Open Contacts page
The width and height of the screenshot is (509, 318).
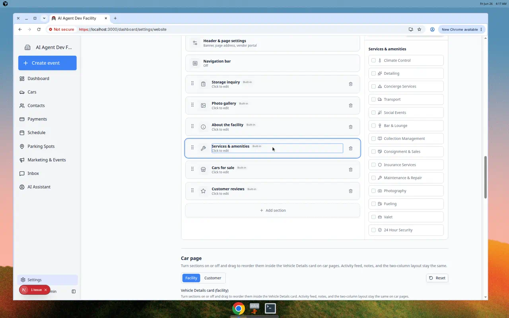(47, 105)
